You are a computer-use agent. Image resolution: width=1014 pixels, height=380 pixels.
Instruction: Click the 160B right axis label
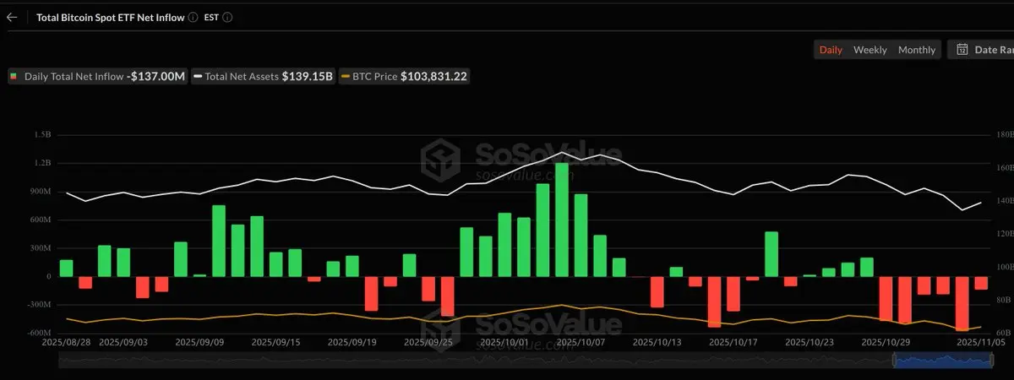tap(1005, 167)
